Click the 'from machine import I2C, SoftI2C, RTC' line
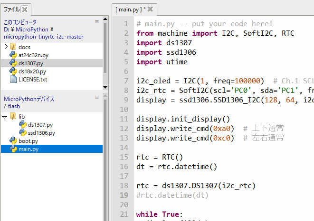 [x=215, y=33]
